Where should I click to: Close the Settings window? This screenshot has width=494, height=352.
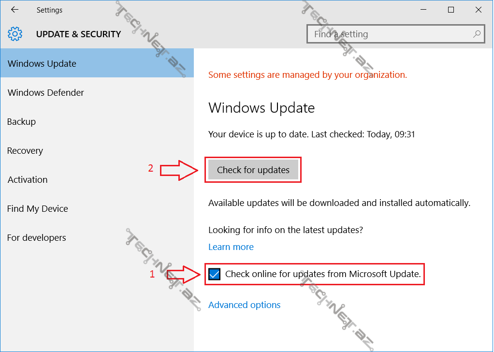(x=479, y=10)
